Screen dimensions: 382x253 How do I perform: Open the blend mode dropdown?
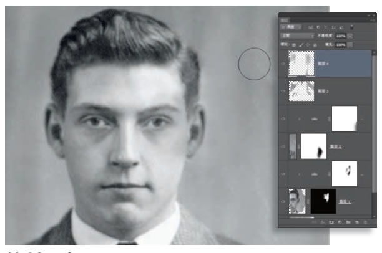pos(297,37)
